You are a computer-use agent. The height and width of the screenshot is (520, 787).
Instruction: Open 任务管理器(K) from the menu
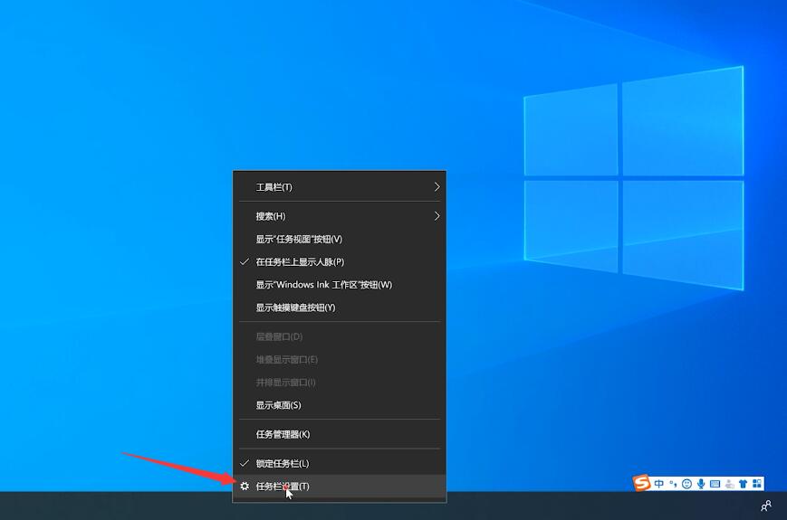click(340, 434)
